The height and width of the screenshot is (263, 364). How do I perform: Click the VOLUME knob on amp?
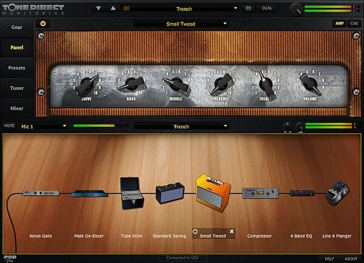pos(311,84)
